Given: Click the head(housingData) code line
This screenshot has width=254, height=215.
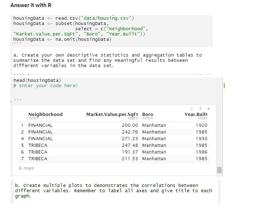Looking at the screenshot, I should click(37, 80).
